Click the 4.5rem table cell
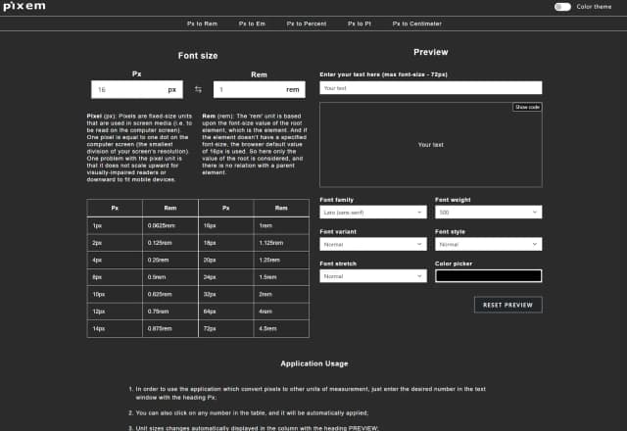The width and height of the screenshot is (627, 431). (281, 329)
